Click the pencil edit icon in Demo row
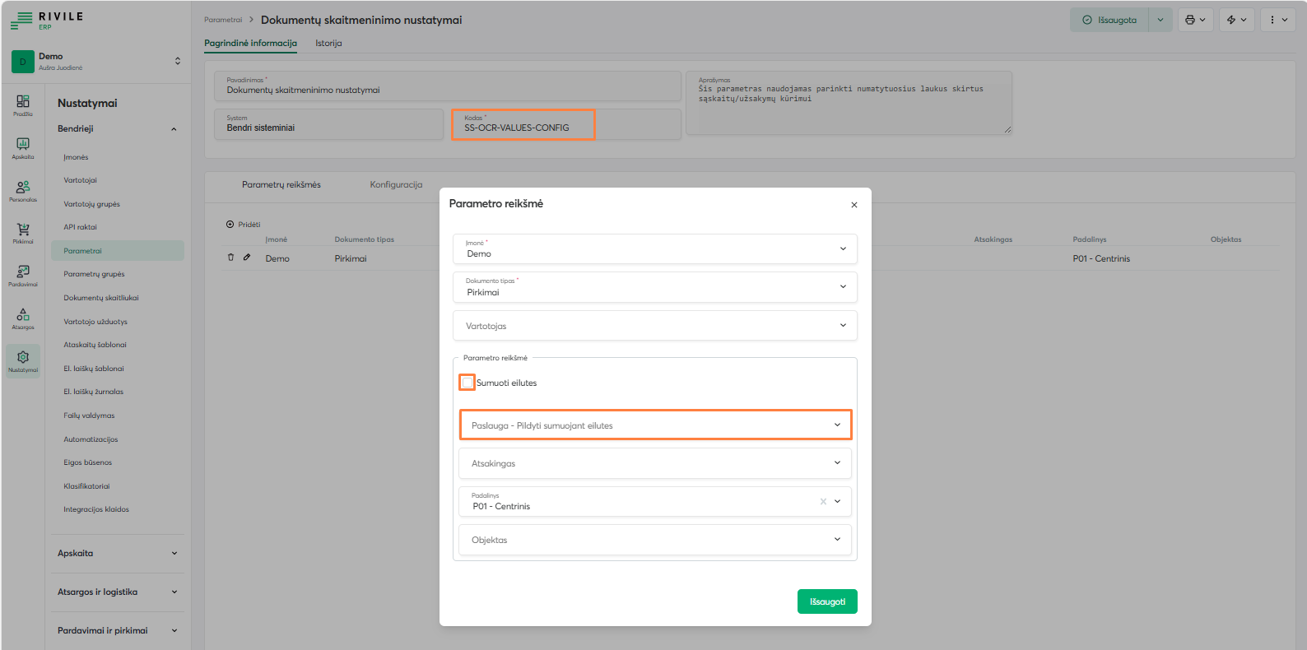The image size is (1307, 650). click(246, 258)
